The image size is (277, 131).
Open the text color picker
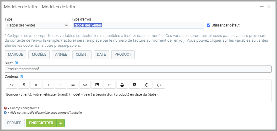click(x=134, y=85)
